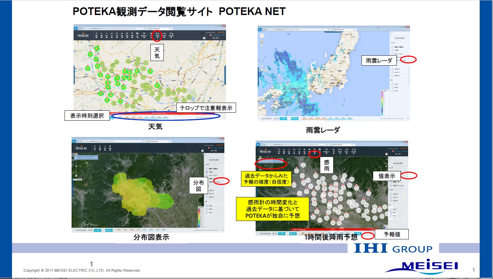Click the 2014/08/06 19:40 timestamp overlay in 分布図表示 screenshot
493x279 pixels.
point(86,158)
